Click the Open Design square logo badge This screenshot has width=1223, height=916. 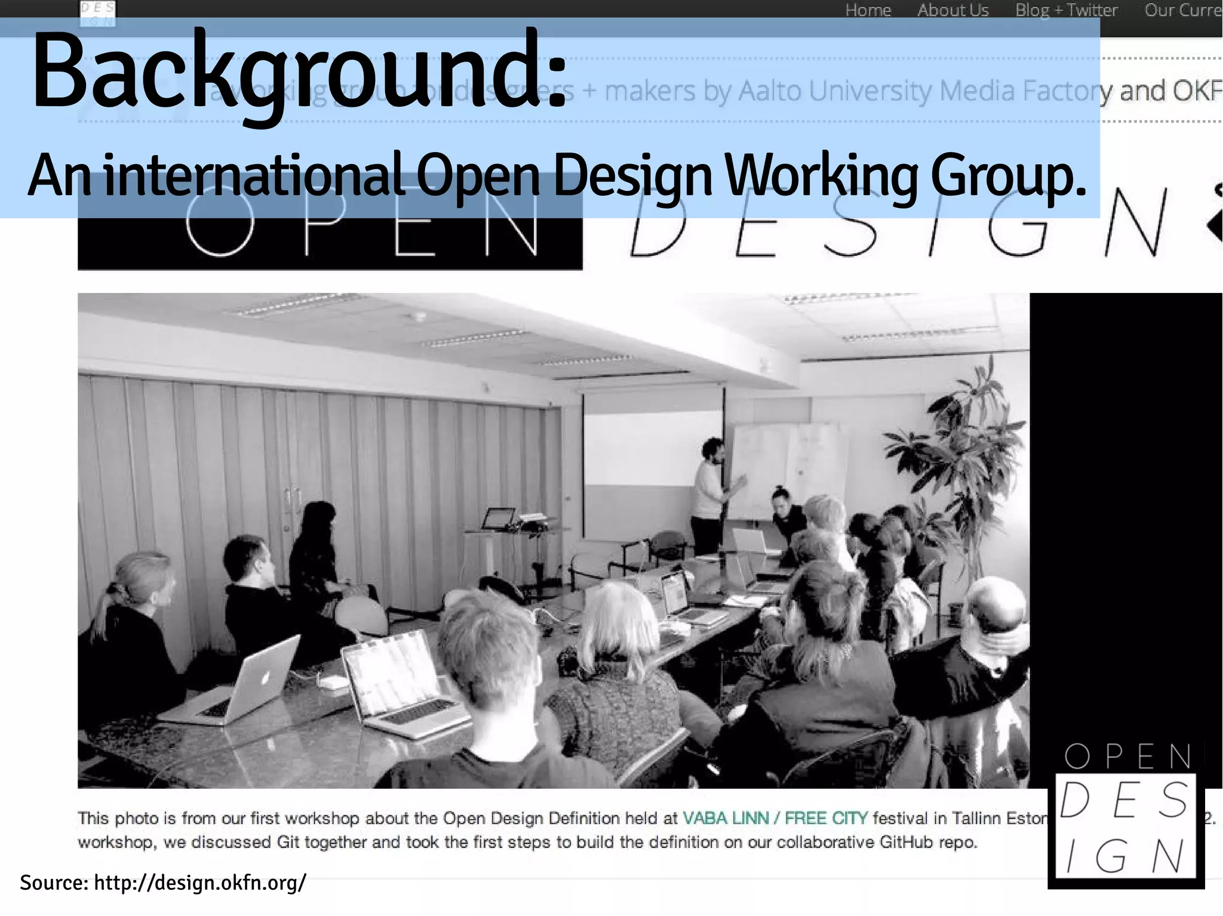1126,815
